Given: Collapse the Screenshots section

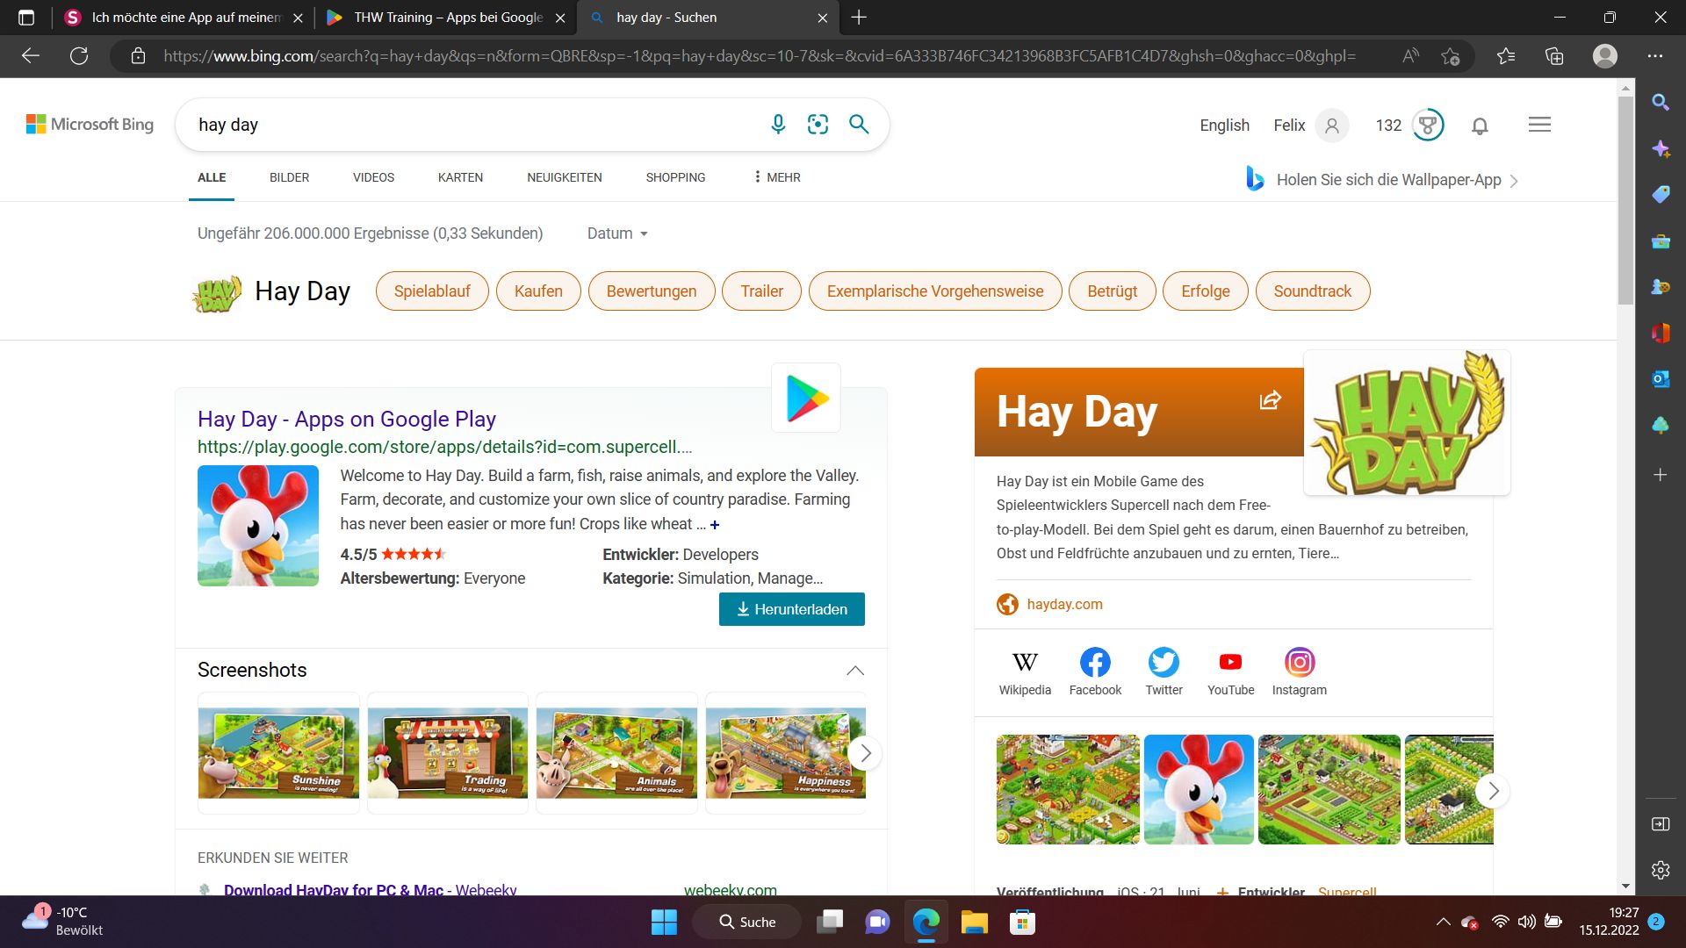Looking at the screenshot, I should [x=854, y=671].
